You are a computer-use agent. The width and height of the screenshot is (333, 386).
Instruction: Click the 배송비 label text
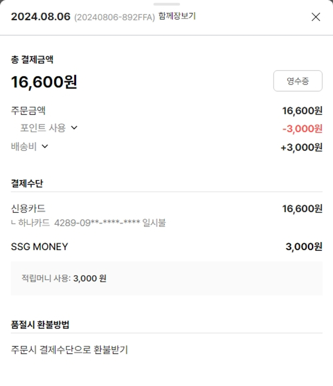click(x=24, y=147)
